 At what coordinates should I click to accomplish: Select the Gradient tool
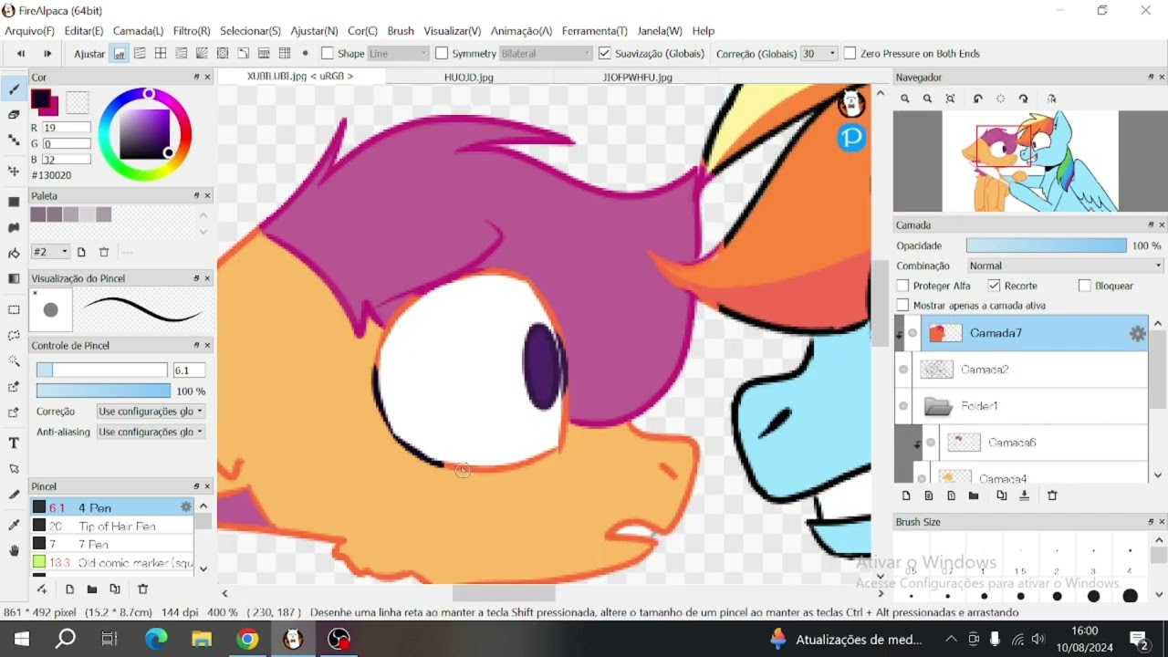coord(14,278)
